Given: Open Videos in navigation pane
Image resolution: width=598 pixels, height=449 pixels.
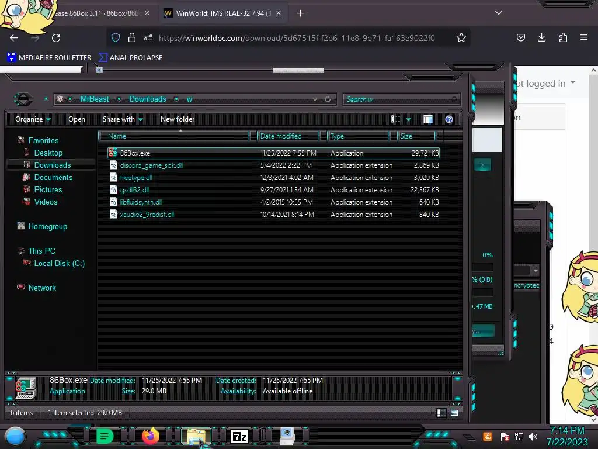Looking at the screenshot, I should (x=46, y=202).
